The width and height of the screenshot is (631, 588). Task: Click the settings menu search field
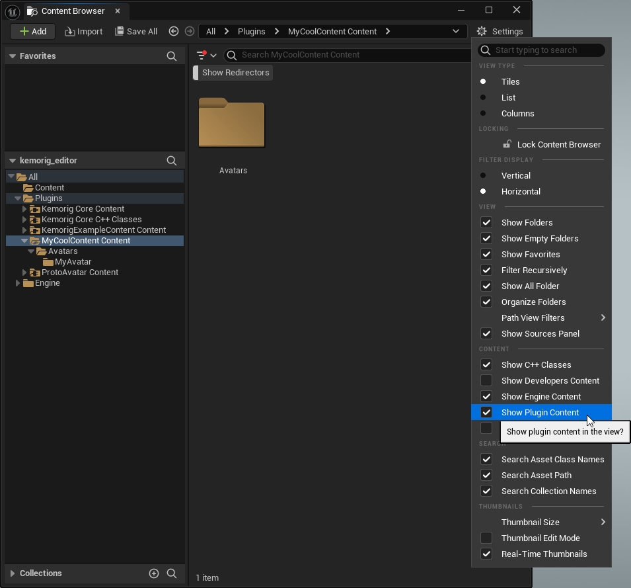point(547,50)
